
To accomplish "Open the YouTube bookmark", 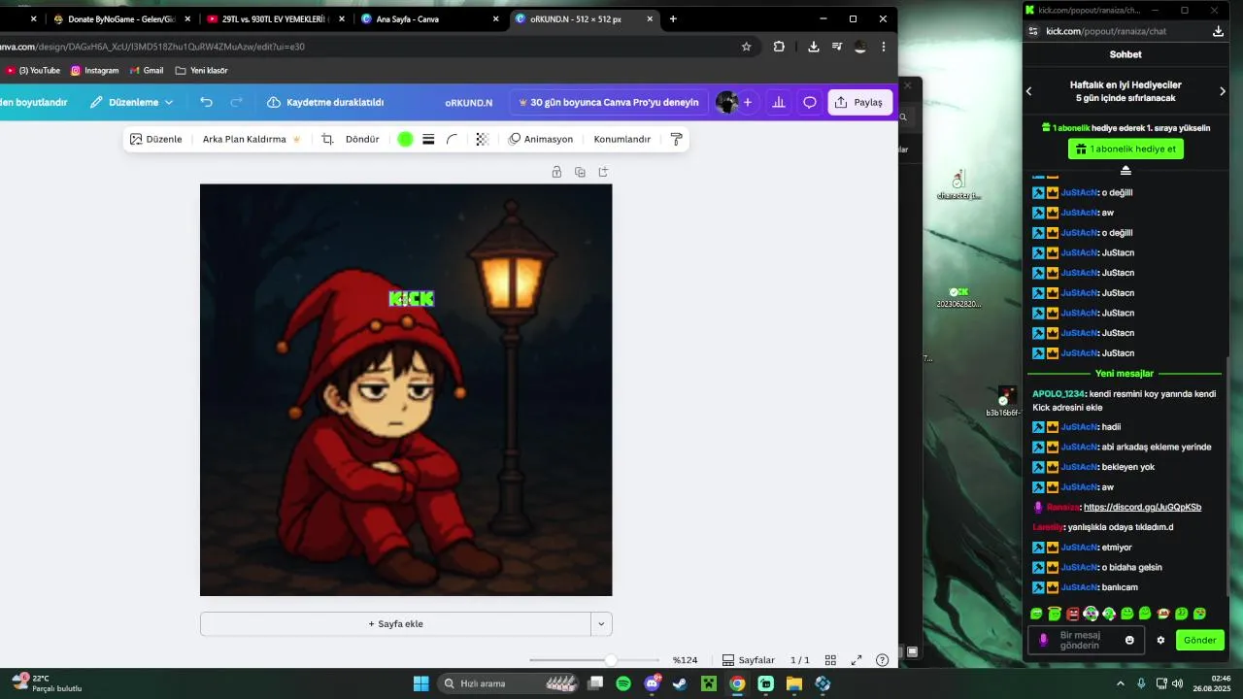I will pos(33,70).
